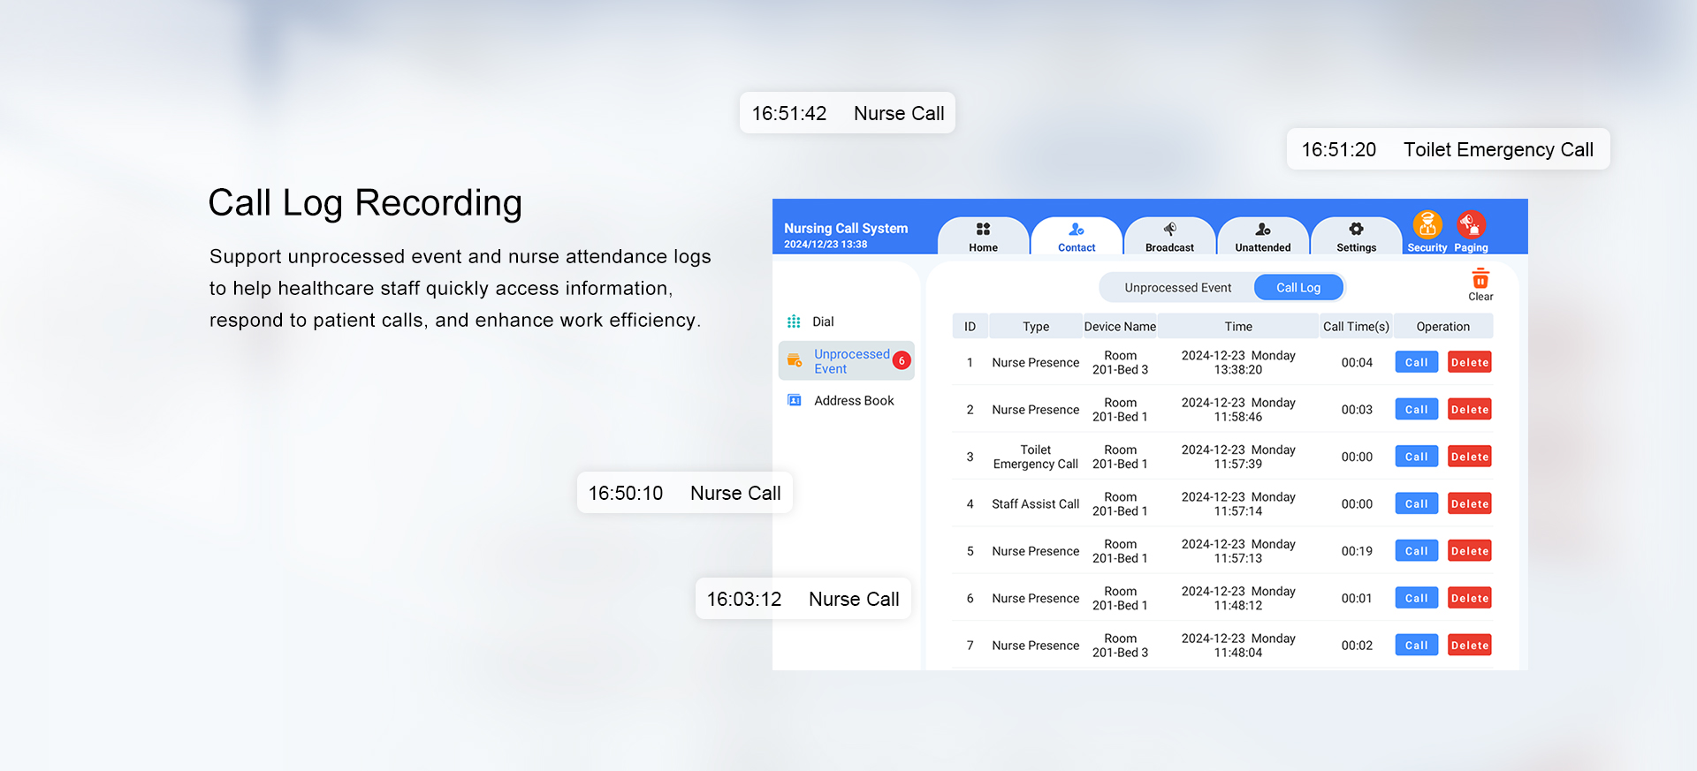Switch to the Unattended tab
Screen dimensions: 1697x771
pos(1262,236)
